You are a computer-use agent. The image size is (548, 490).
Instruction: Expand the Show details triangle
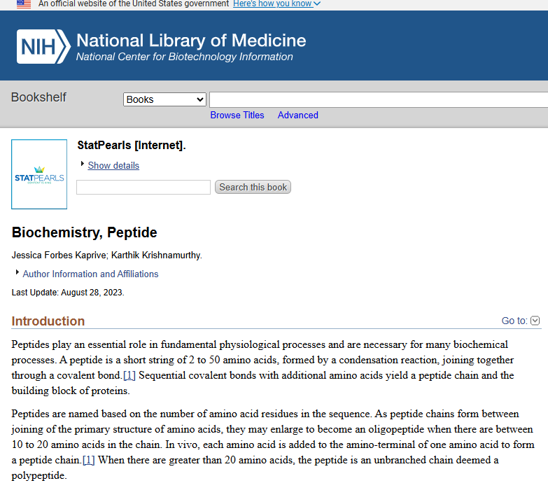coord(83,164)
